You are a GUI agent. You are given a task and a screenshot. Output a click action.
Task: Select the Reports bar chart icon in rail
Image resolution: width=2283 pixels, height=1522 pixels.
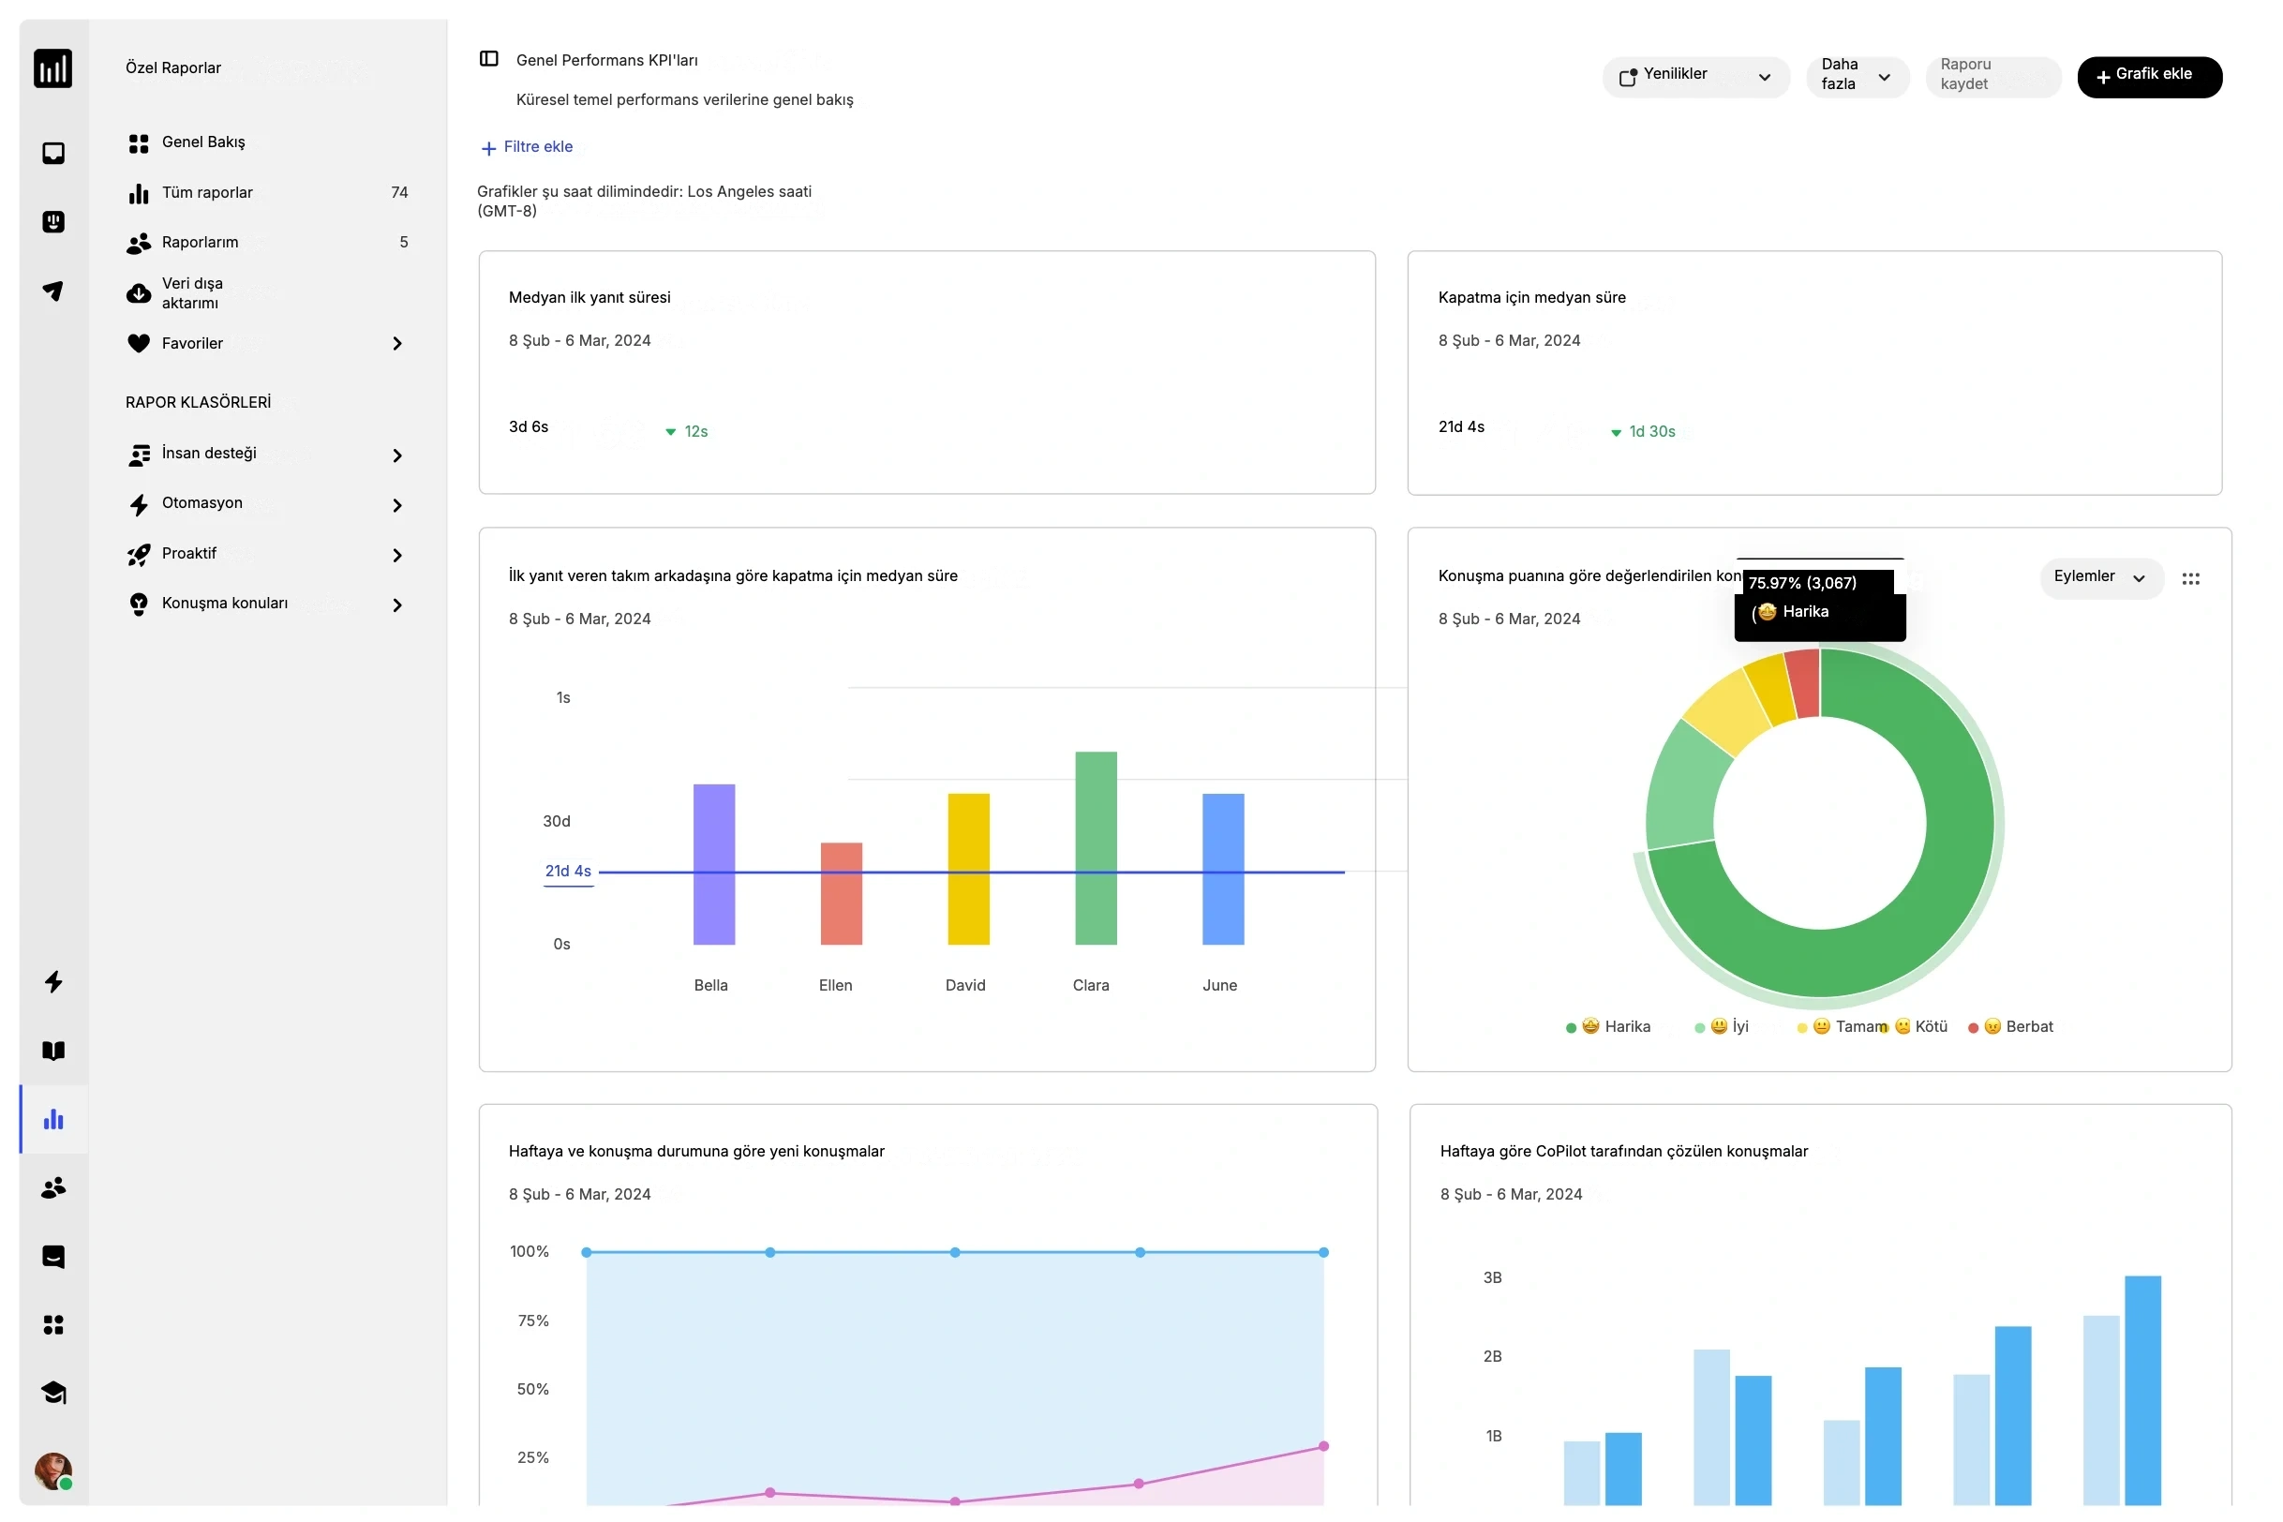click(x=53, y=1119)
